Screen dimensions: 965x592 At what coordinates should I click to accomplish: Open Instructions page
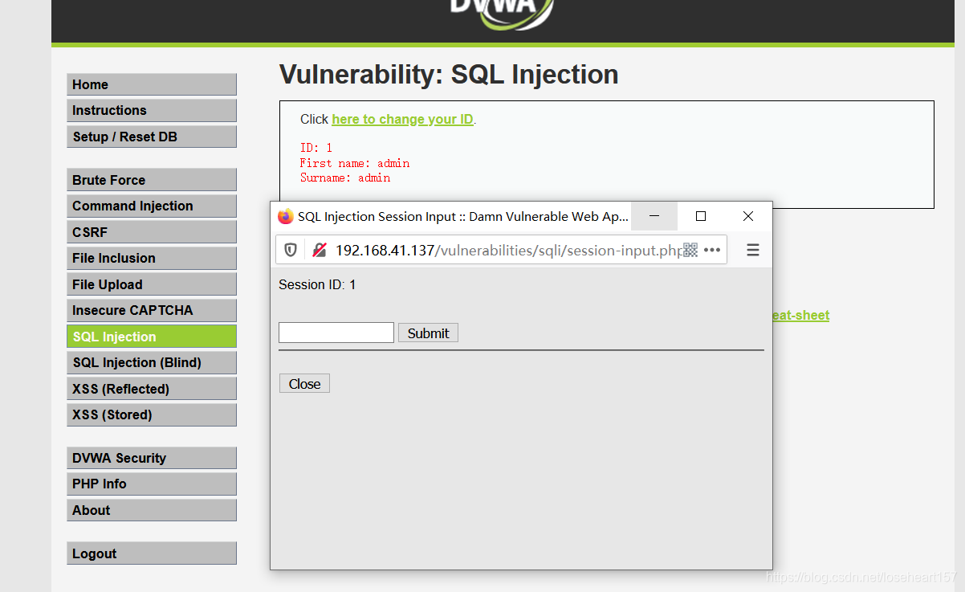click(152, 111)
